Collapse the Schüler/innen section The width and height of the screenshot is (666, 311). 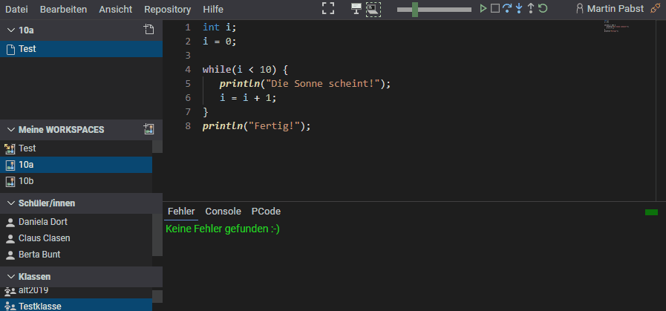click(11, 203)
